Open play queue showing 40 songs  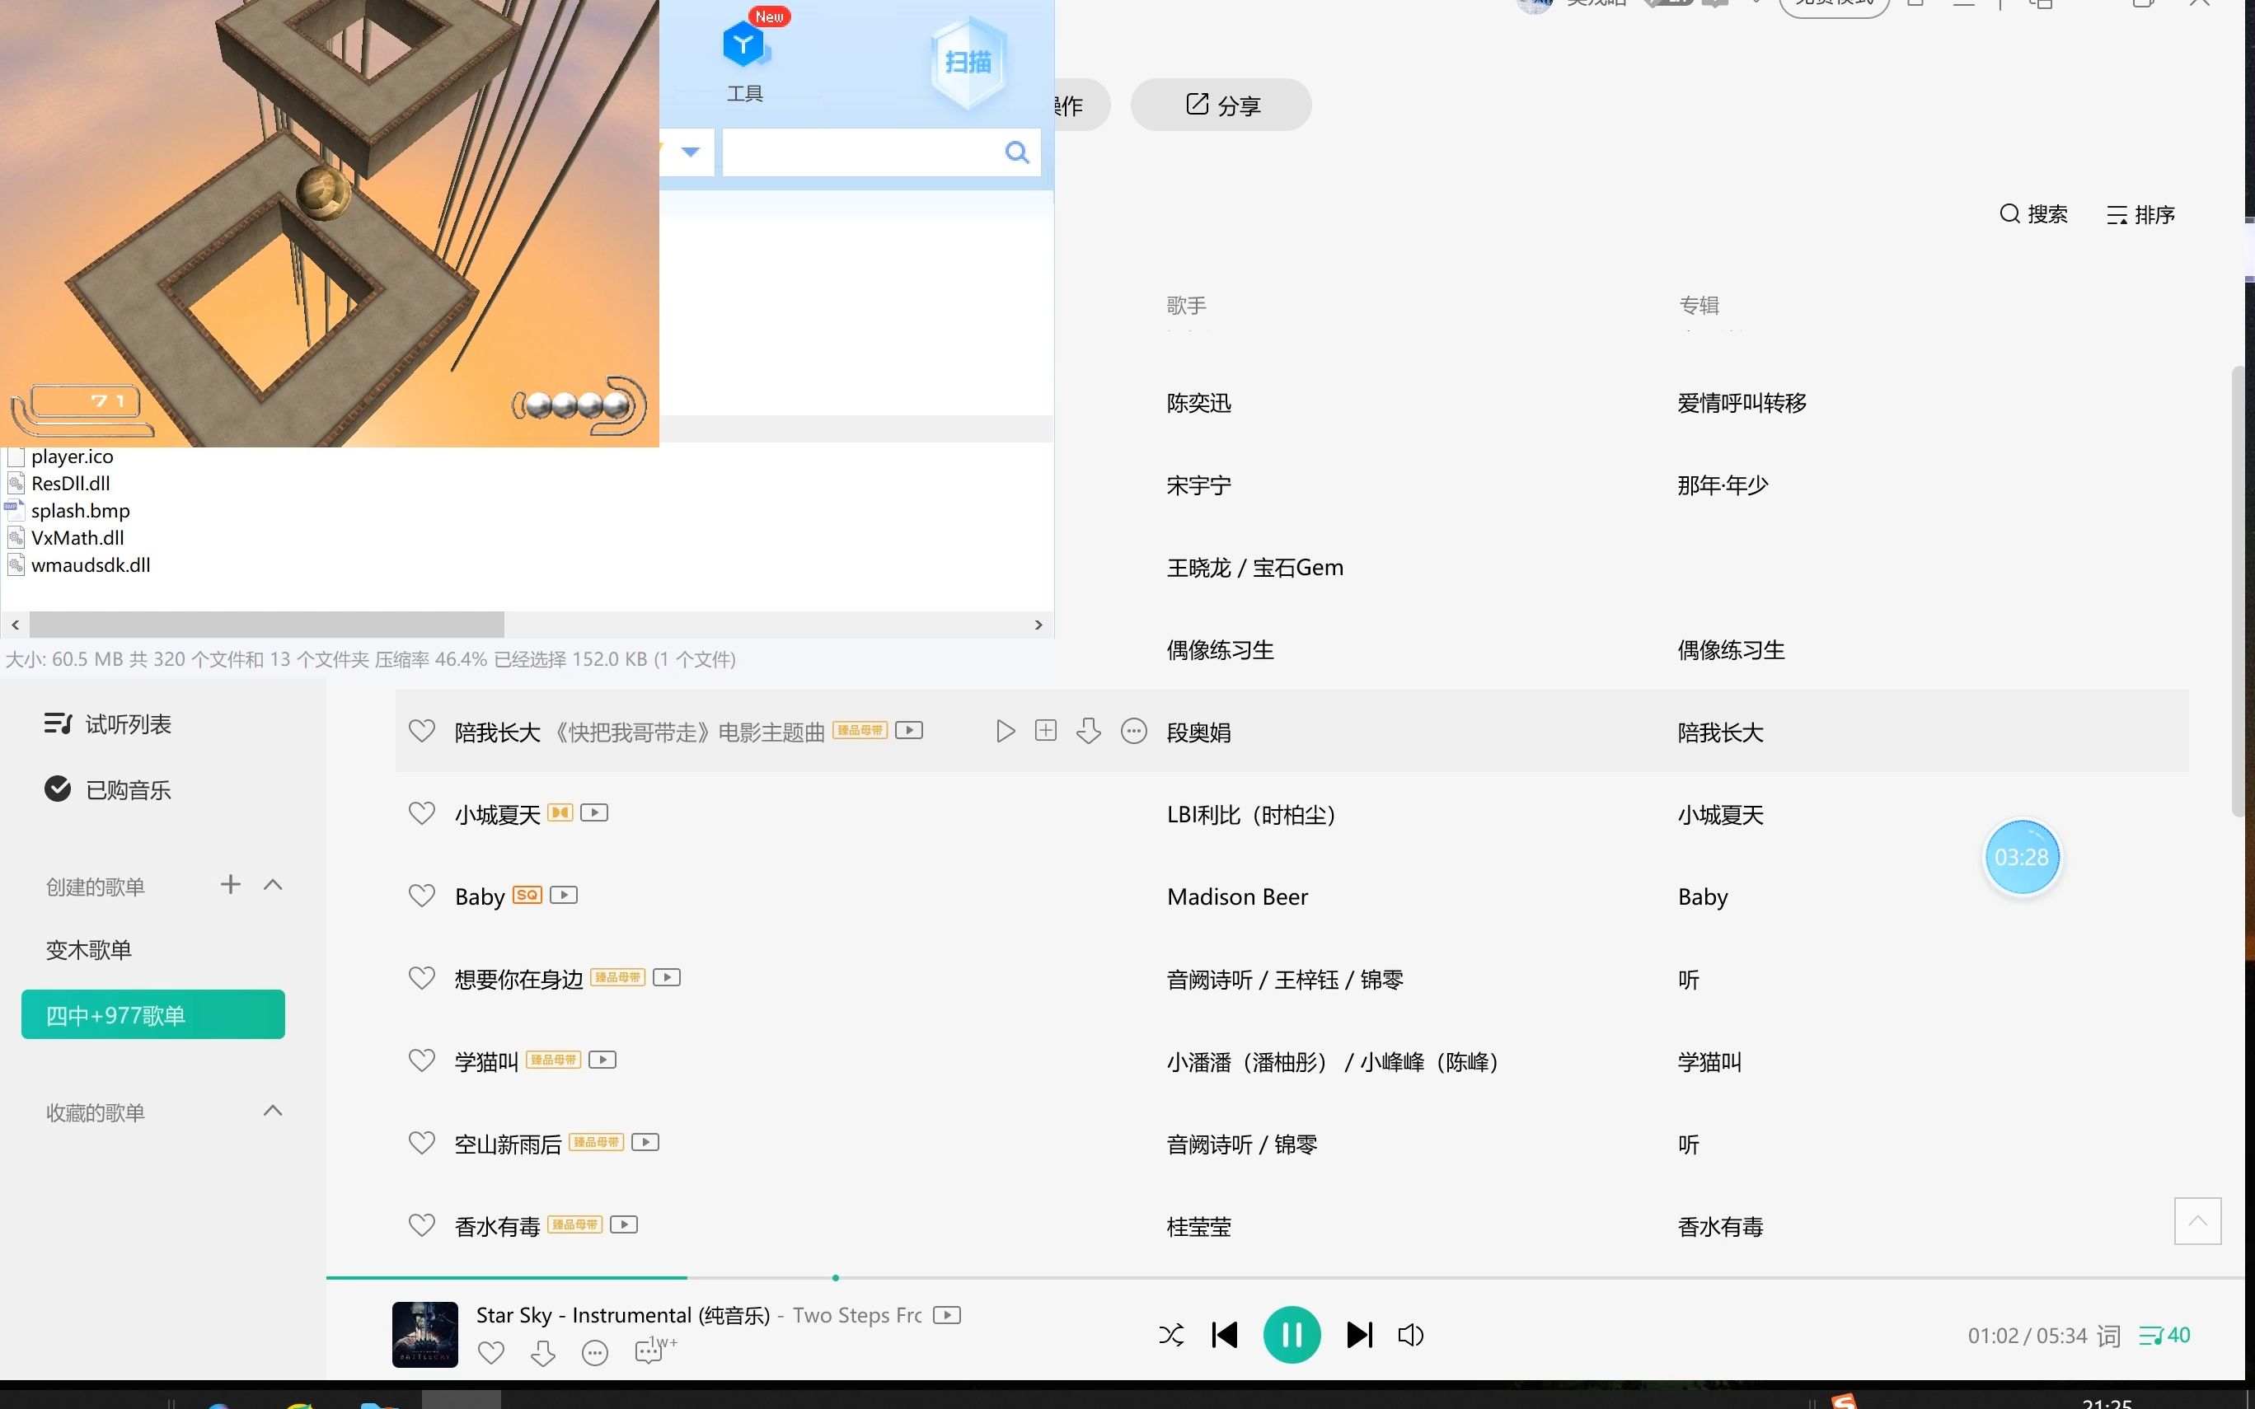click(x=2164, y=1336)
